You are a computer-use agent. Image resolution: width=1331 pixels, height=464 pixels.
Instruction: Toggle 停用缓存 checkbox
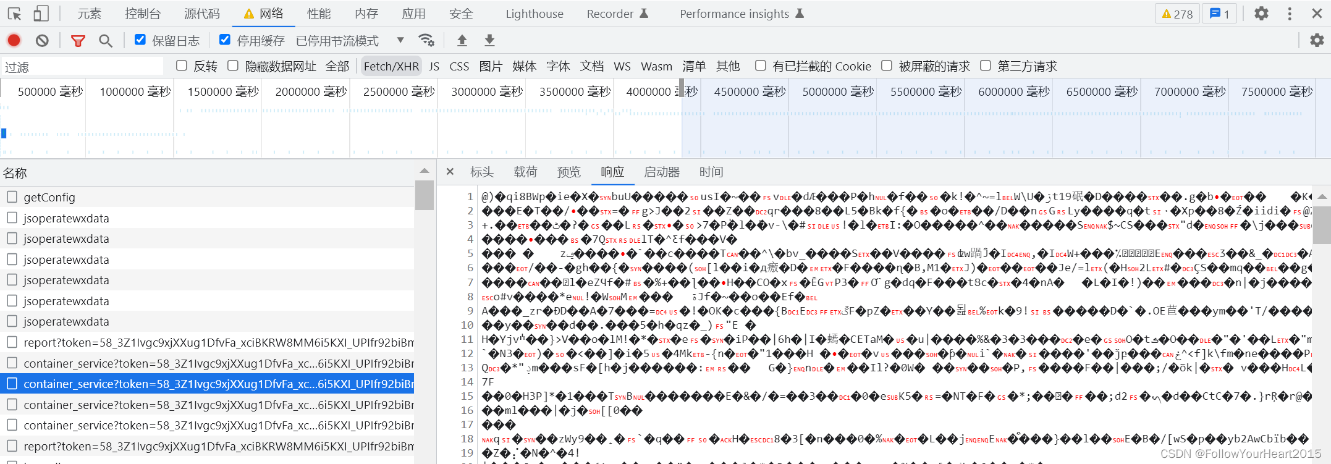[x=225, y=40]
